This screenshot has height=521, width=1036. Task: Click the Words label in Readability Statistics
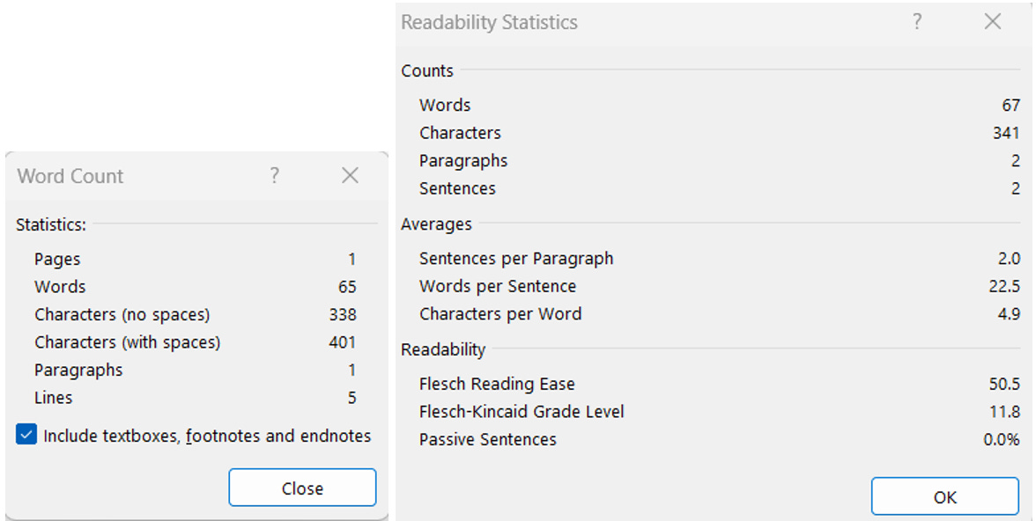[446, 106]
